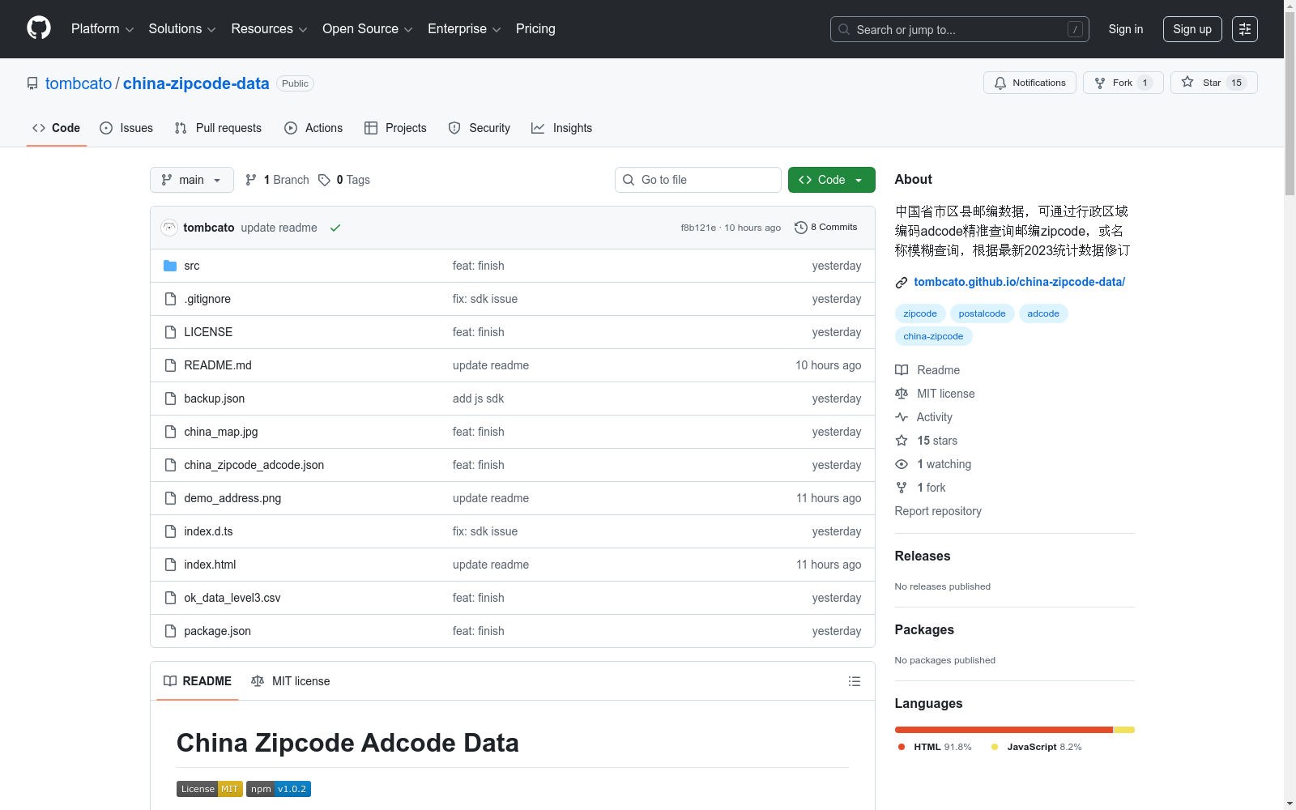Click the adcode topic tag
This screenshot has height=810, width=1296.
coord(1043,313)
